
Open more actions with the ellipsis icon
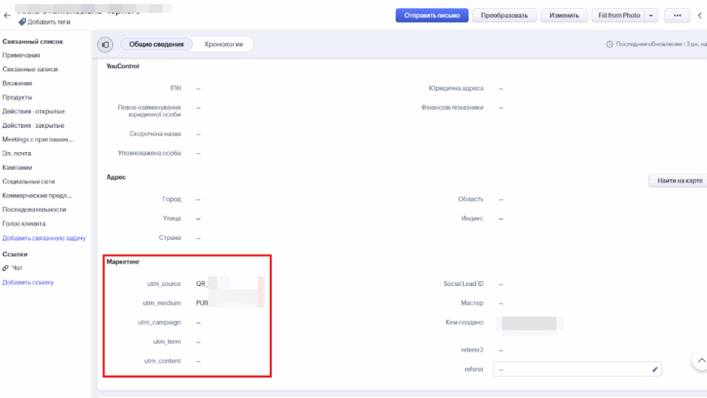(677, 15)
